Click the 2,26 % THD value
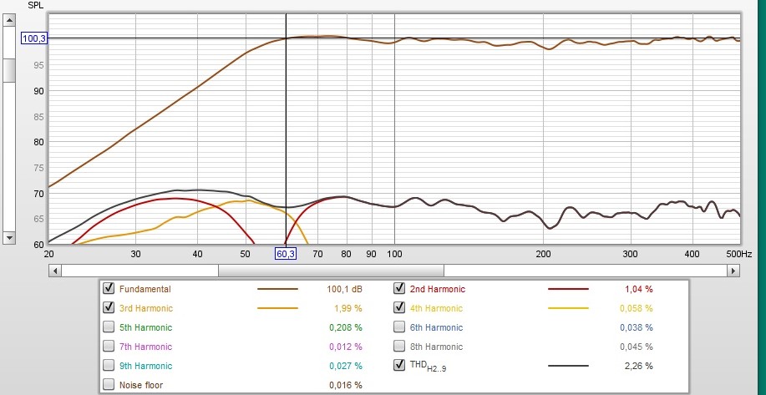 click(x=638, y=366)
